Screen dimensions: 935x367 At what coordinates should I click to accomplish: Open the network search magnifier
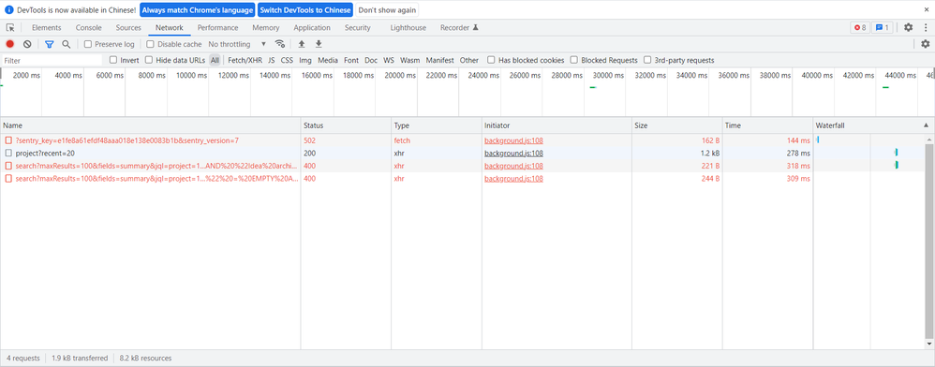[x=67, y=44]
